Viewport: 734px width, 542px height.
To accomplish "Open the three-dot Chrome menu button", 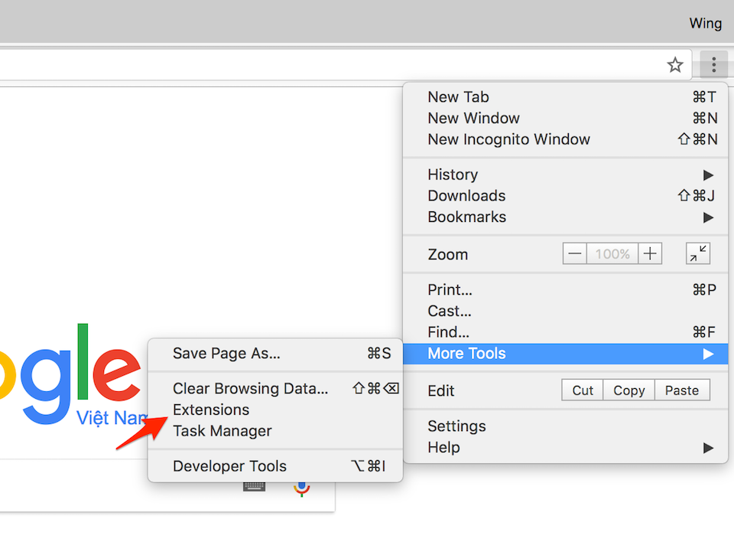I will point(714,65).
